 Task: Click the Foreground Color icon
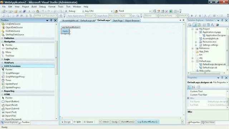pyautogui.click(x=205, y=16)
